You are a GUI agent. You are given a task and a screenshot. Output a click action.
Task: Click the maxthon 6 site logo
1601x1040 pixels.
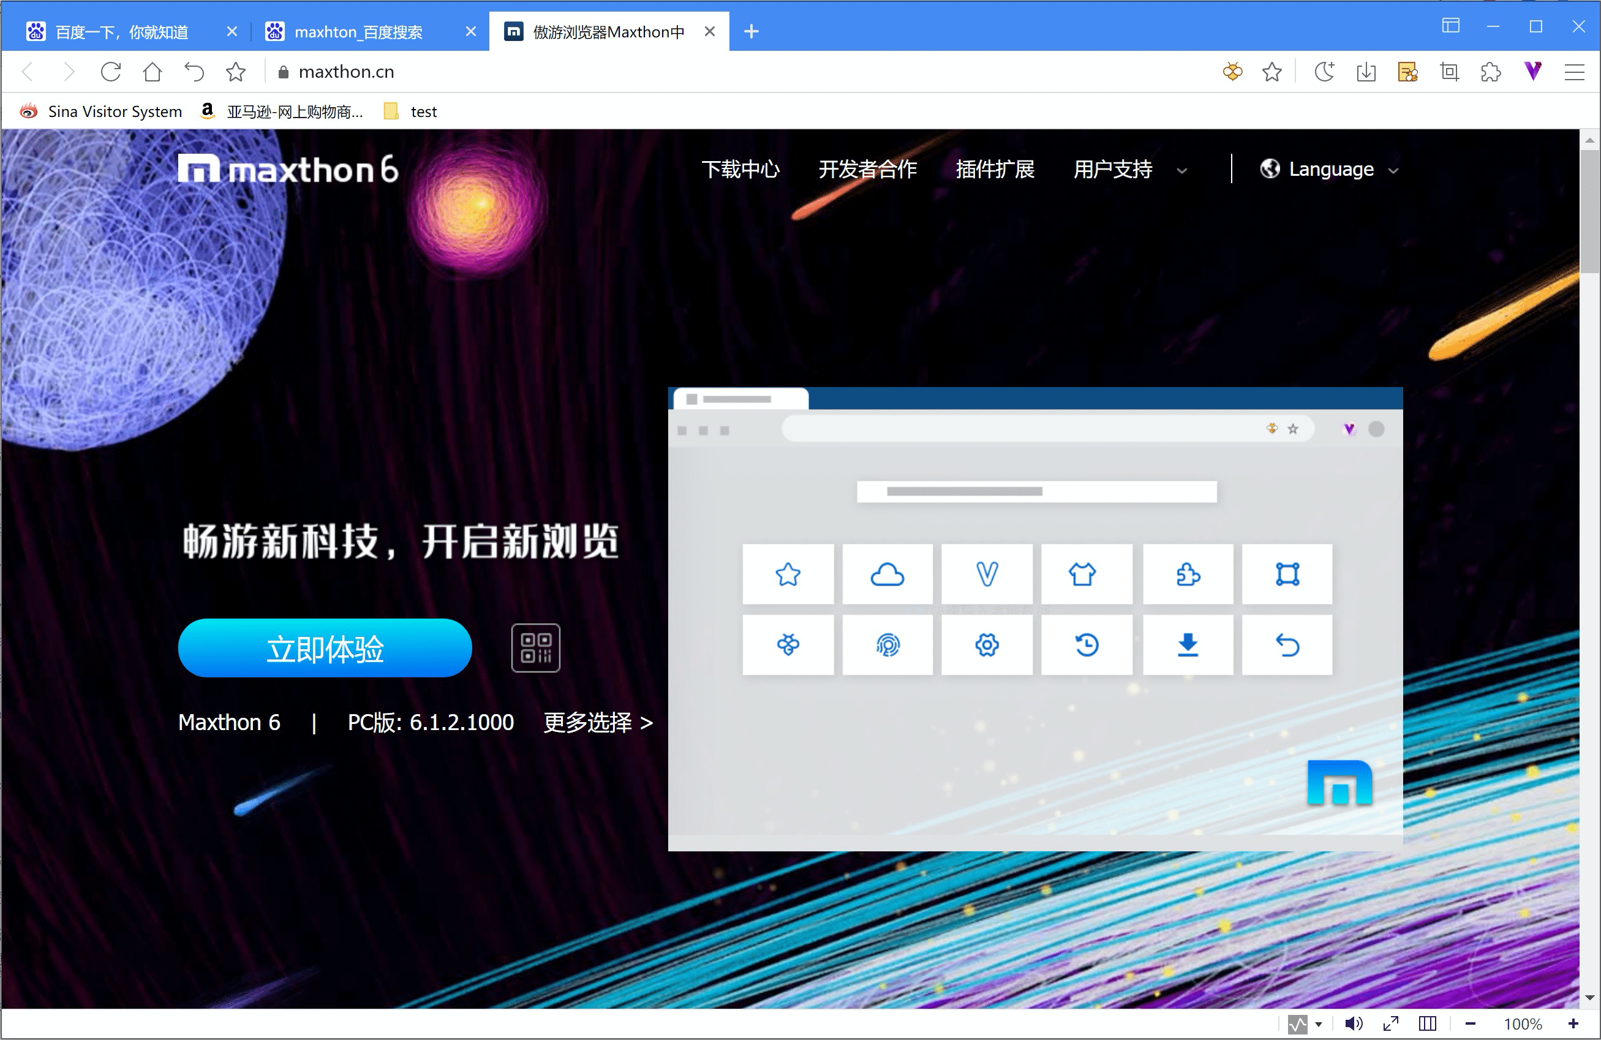coord(288,169)
